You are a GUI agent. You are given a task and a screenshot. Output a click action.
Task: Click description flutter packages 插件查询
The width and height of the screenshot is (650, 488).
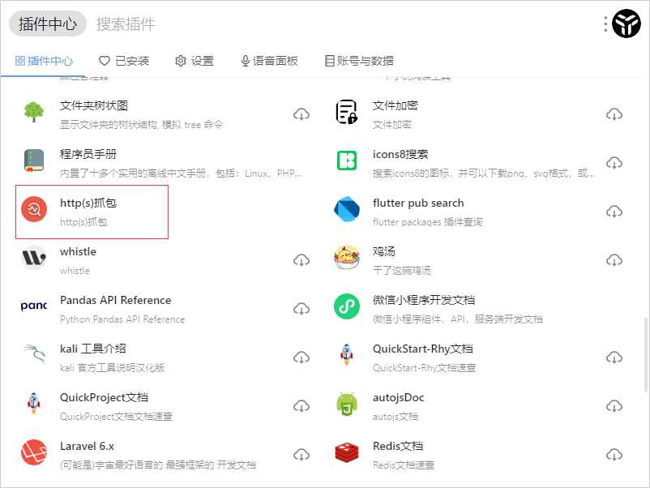coord(427,222)
